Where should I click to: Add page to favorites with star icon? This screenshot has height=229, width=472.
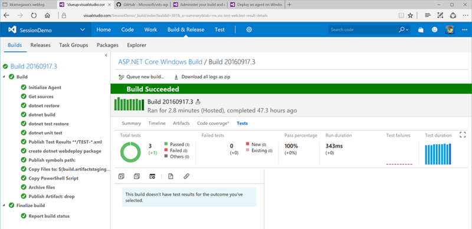(x=410, y=16)
